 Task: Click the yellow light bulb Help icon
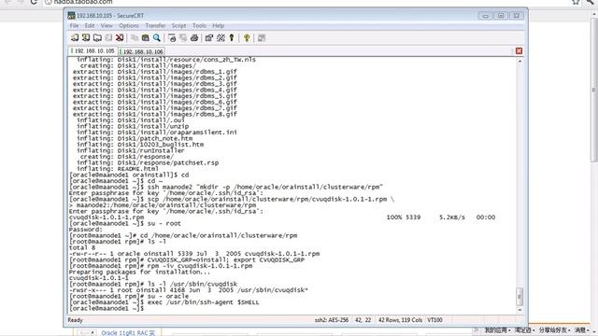click(x=247, y=37)
